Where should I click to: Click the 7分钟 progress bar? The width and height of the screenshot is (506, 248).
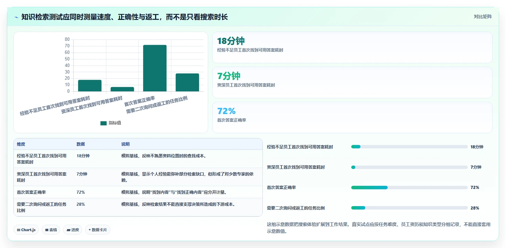point(409,167)
